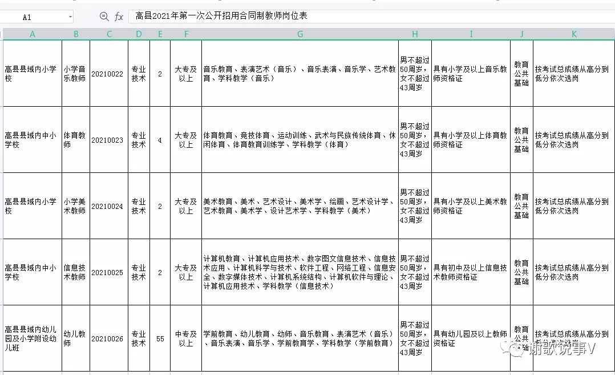Select column K header
This screenshot has height=375, width=615.
(x=574, y=34)
